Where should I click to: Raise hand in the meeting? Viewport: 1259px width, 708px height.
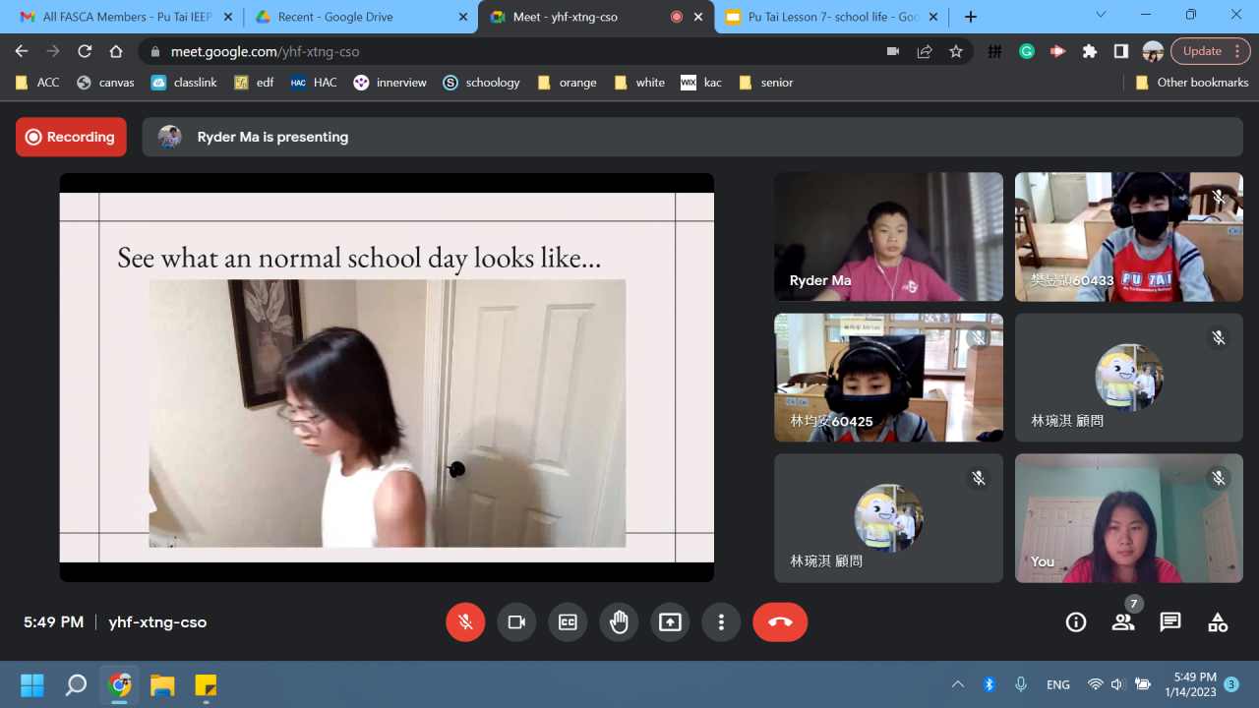pyautogui.click(x=619, y=622)
